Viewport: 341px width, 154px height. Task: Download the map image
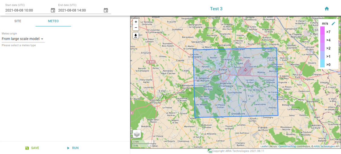click(136, 36)
